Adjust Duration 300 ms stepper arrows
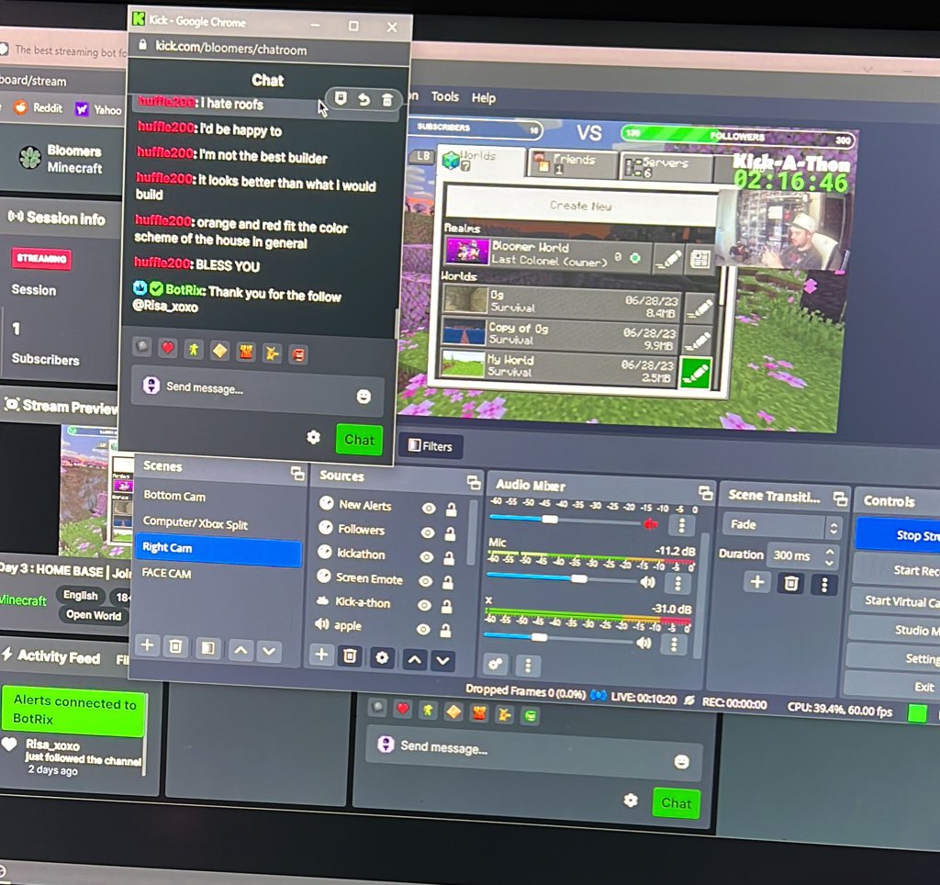This screenshot has height=885, width=940. pyautogui.click(x=829, y=557)
